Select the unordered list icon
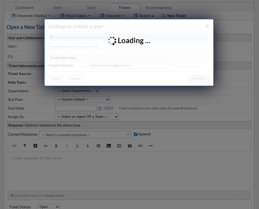Viewport: 259px width, 209px height. [98, 146]
